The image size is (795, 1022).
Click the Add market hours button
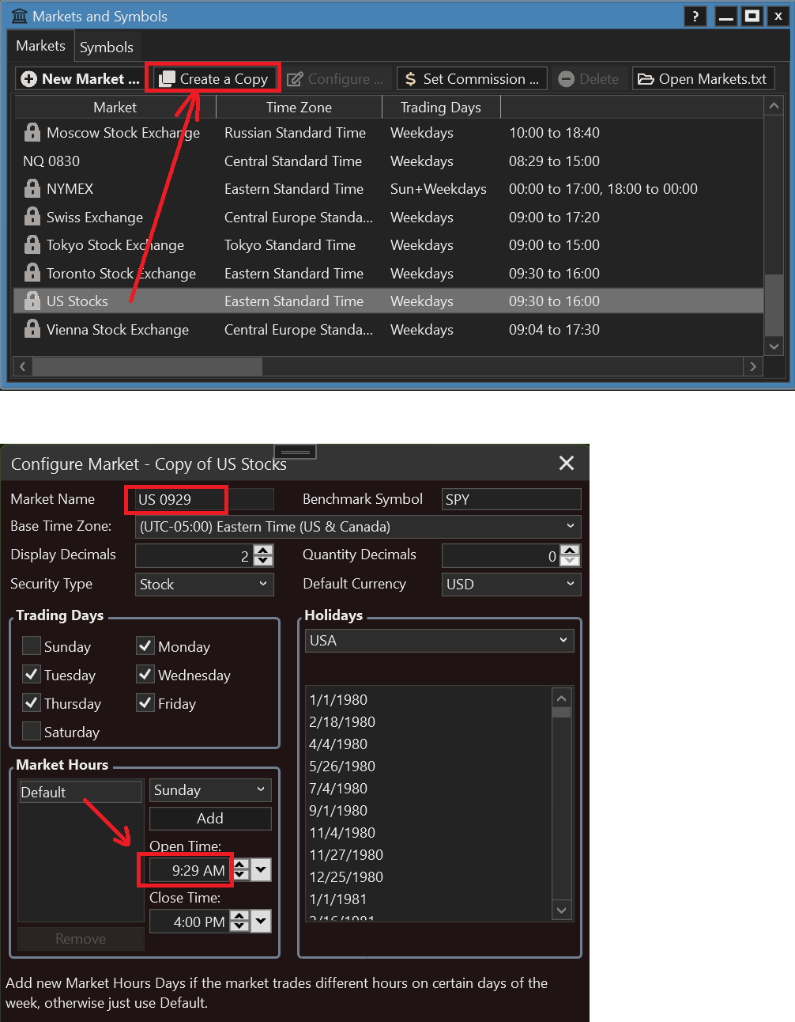[210, 819]
